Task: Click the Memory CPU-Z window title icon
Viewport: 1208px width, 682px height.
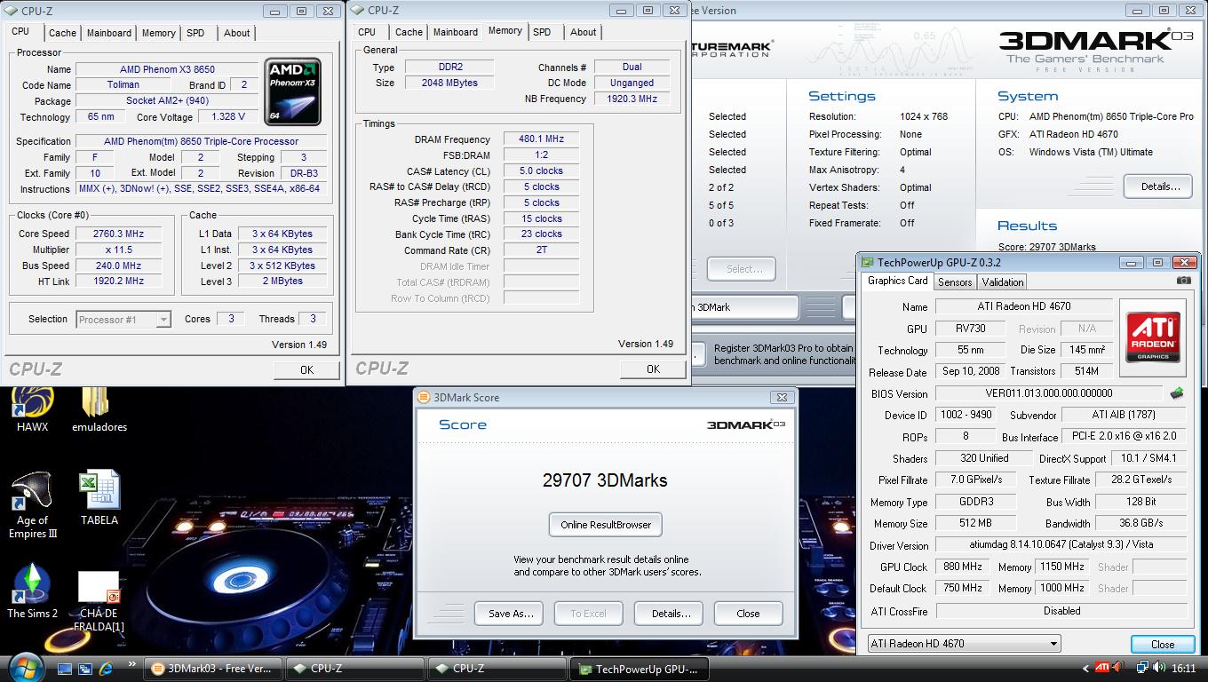Action: tap(358, 10)
